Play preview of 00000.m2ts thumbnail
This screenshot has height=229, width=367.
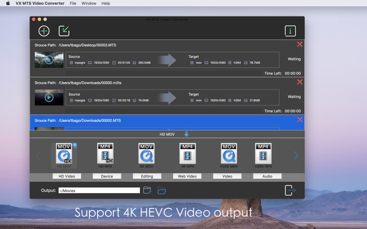point(49,97)
